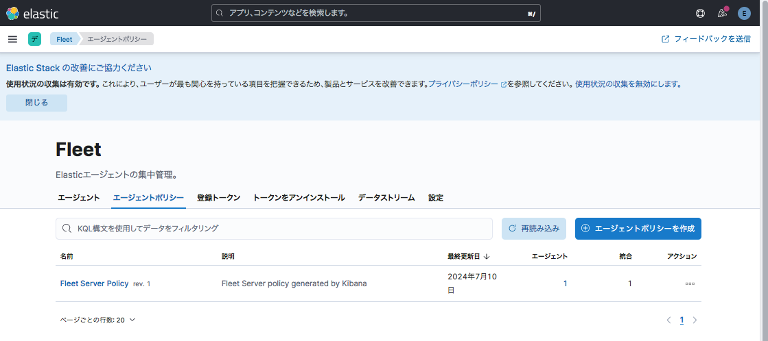
Task: Open the データストリーム tab
Action: [386, 198]
